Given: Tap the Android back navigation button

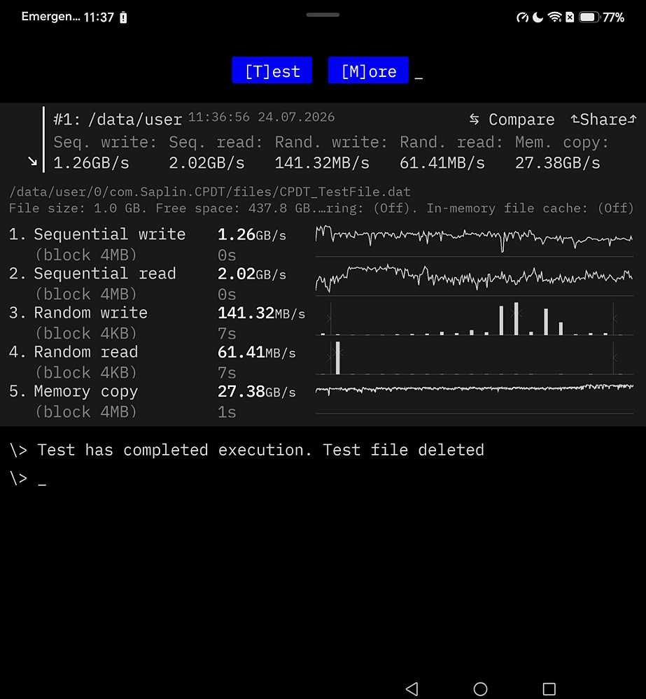Looking at the screenshot, I should pyautogui.click(x=412, y=689).
